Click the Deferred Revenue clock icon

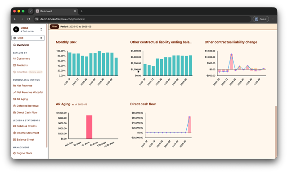point(14,106)
